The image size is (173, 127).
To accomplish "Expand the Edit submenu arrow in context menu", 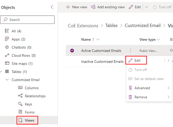I will click(x=168, y=61).
